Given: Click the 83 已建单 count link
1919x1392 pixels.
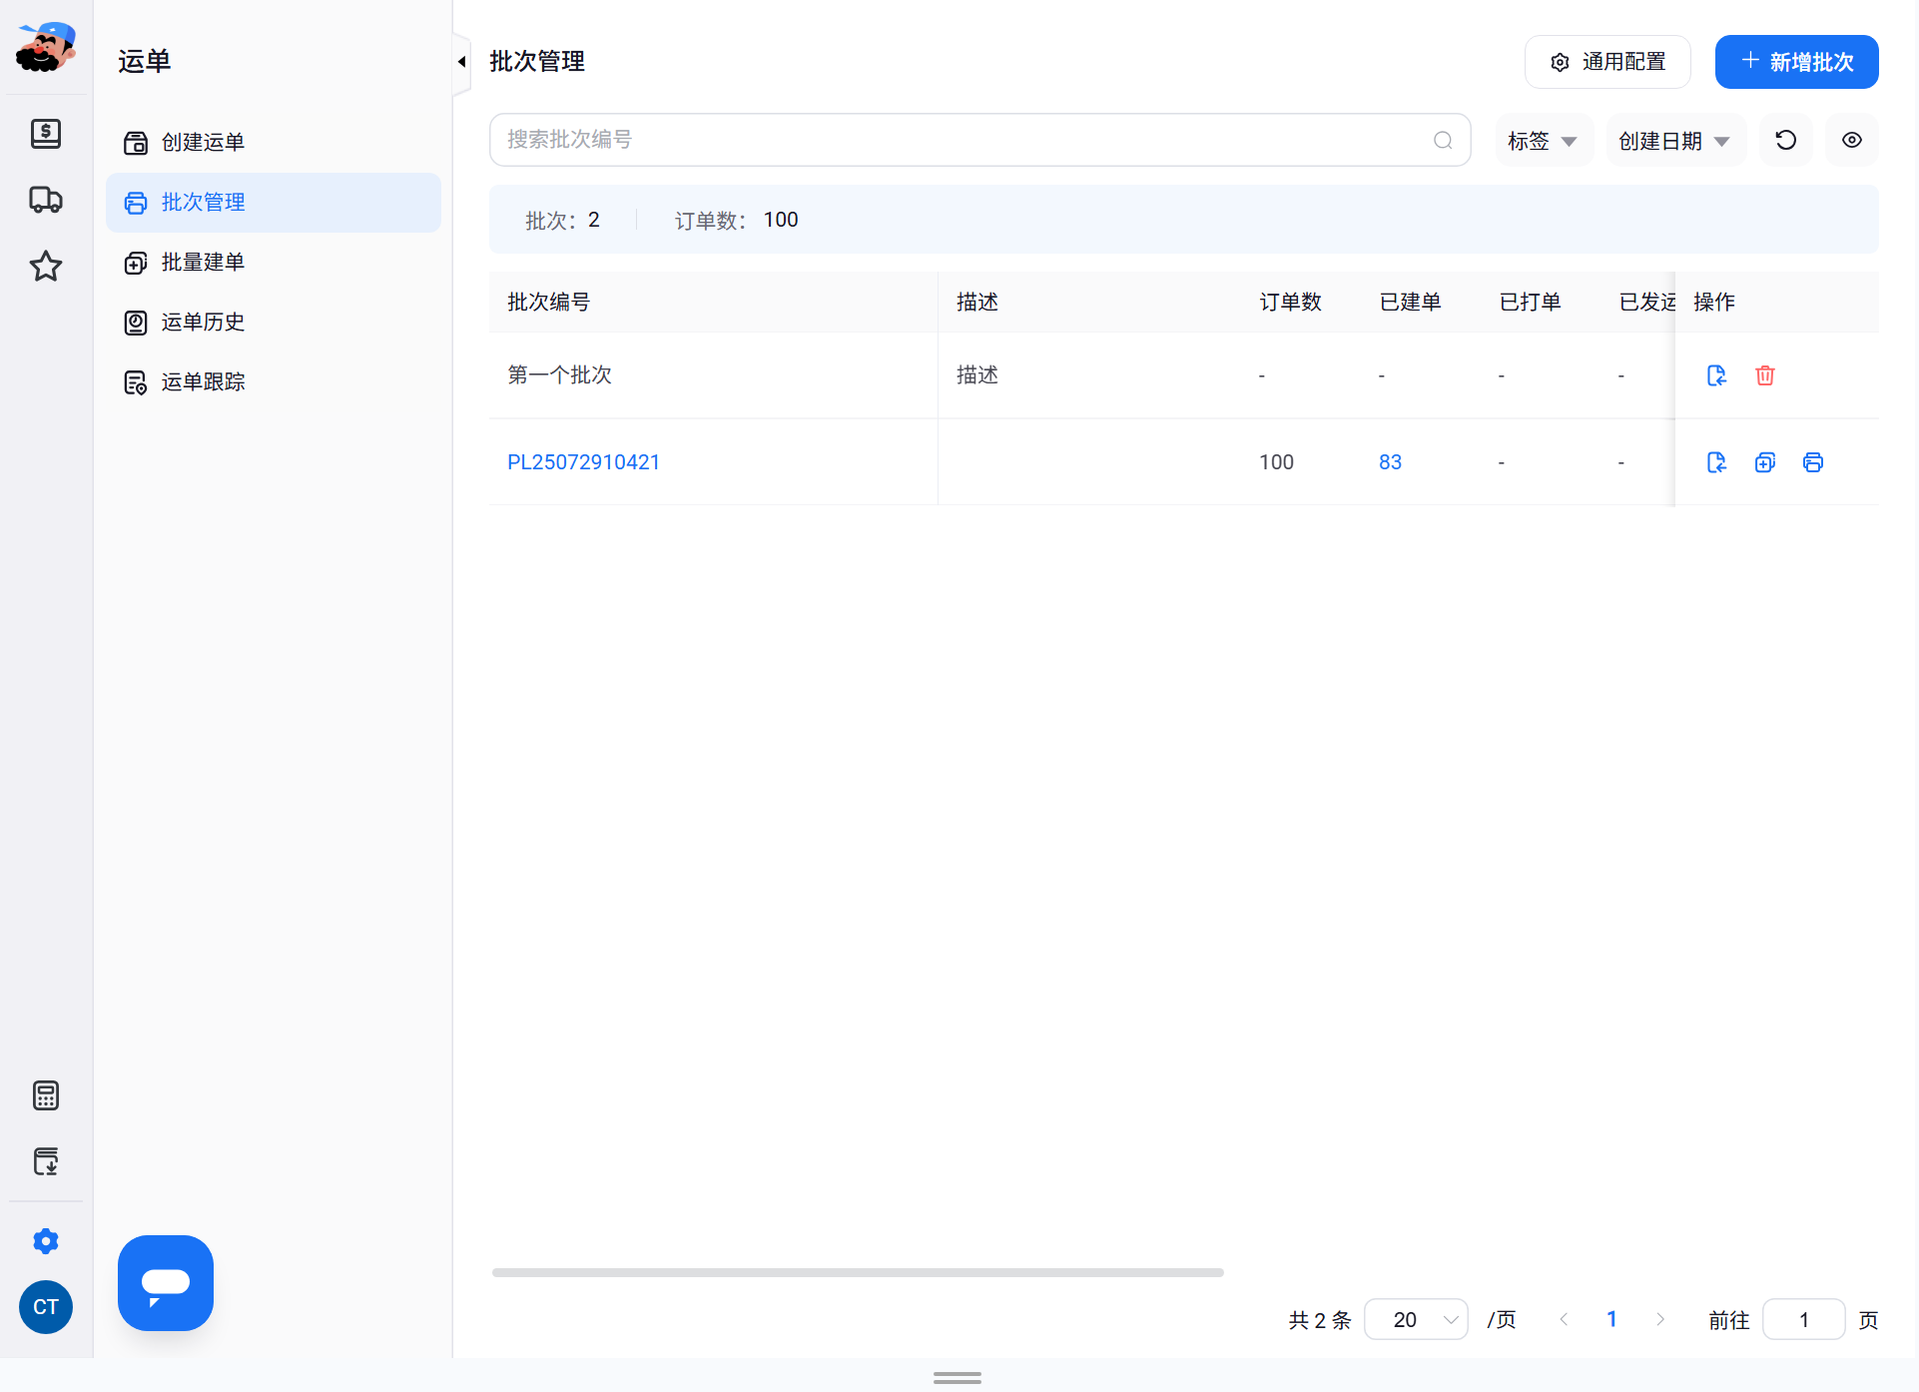Looking at the screenshot, I should (1391, 462).
